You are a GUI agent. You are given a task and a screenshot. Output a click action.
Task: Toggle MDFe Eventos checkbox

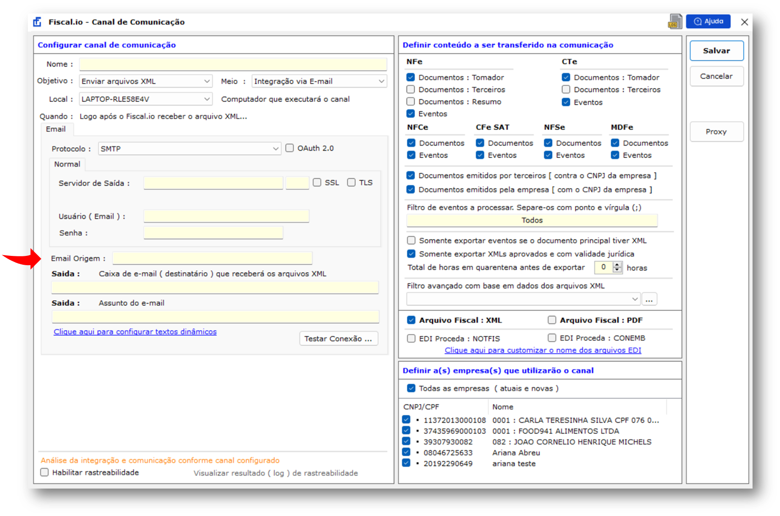[615, 155]
